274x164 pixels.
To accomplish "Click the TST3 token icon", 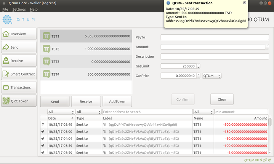I will coord(46,61).
